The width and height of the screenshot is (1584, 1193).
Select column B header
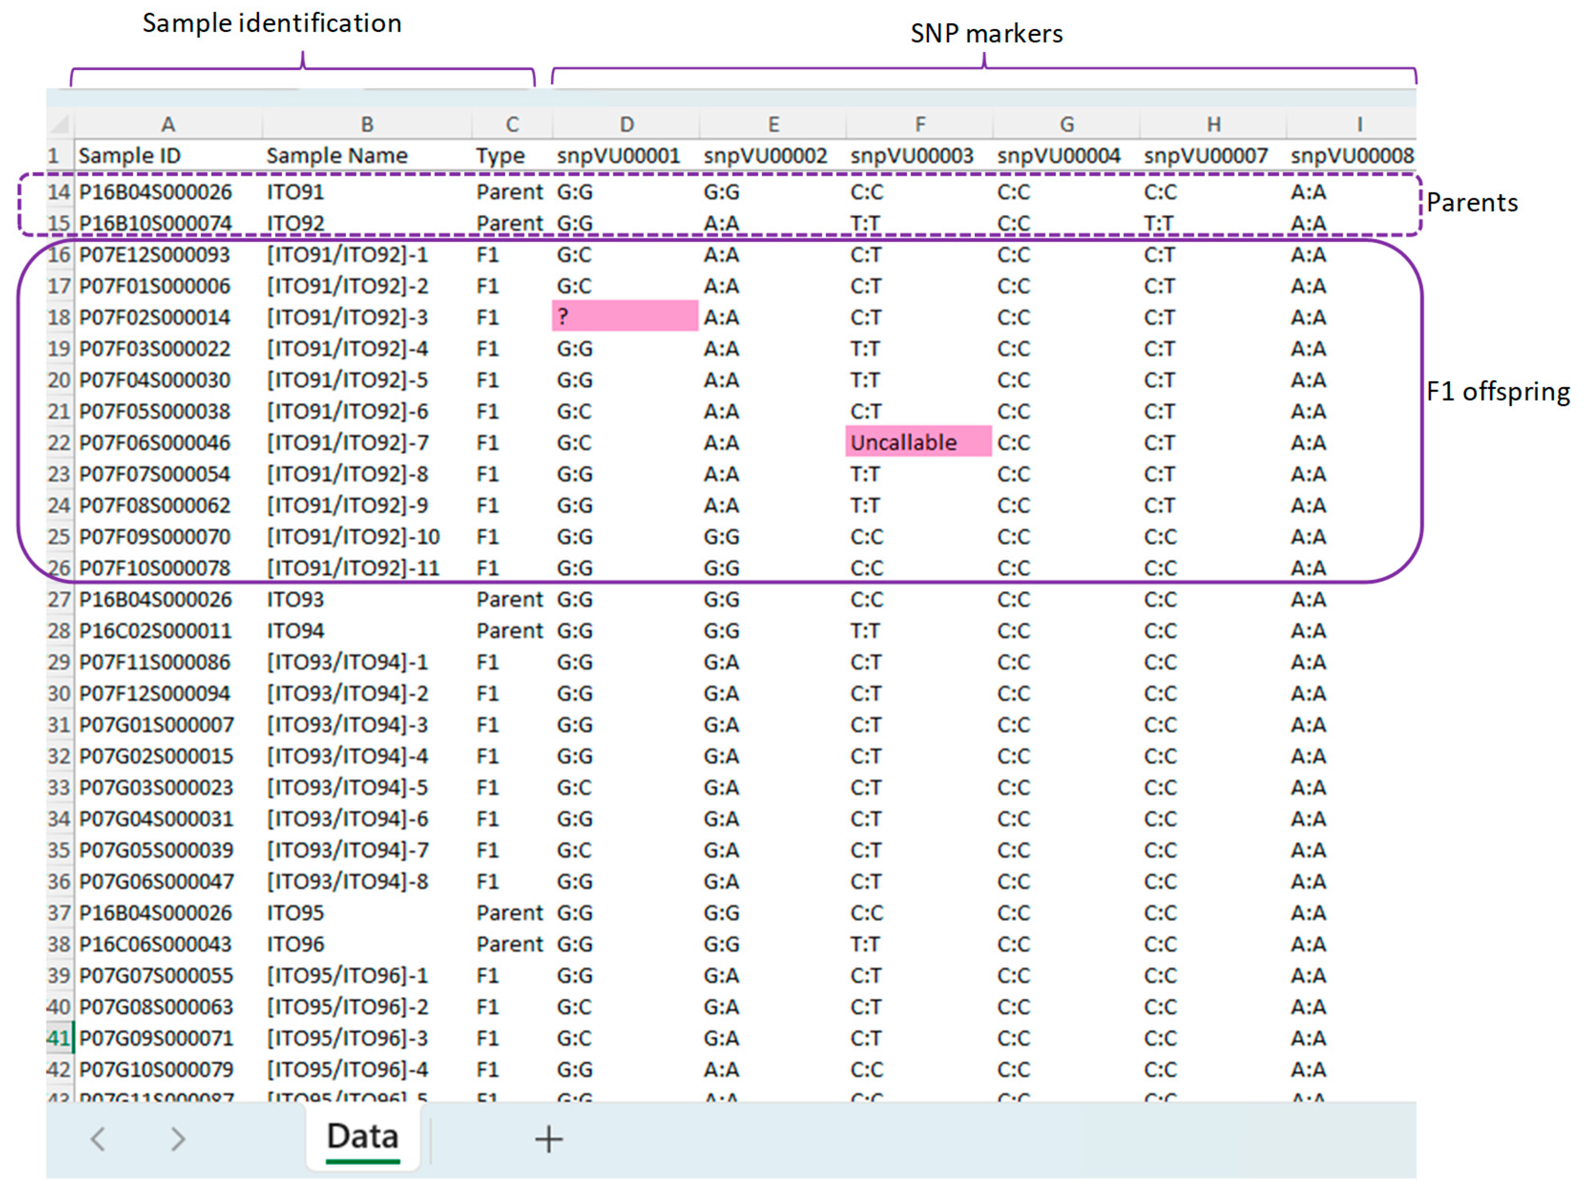tap(366, 124)
